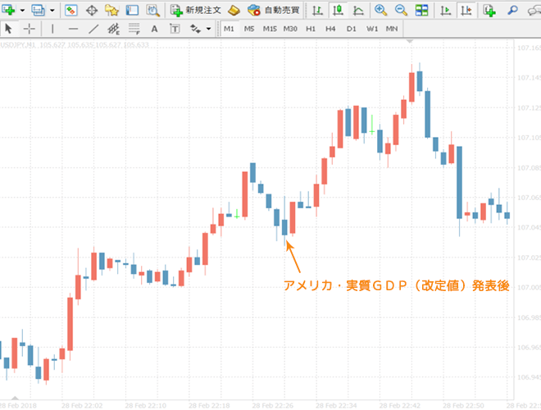541x410 pixels.
Task: Switch timeframe to MN
Action: 392,29
